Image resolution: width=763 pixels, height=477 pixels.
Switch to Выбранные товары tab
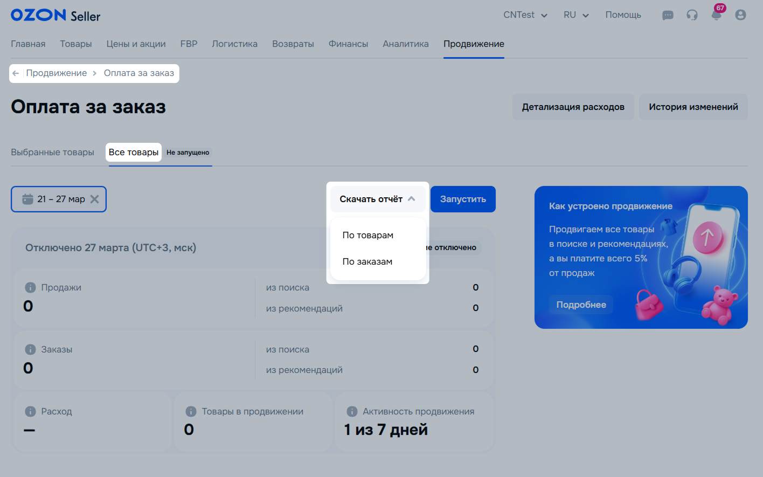[x=53, y=153]
